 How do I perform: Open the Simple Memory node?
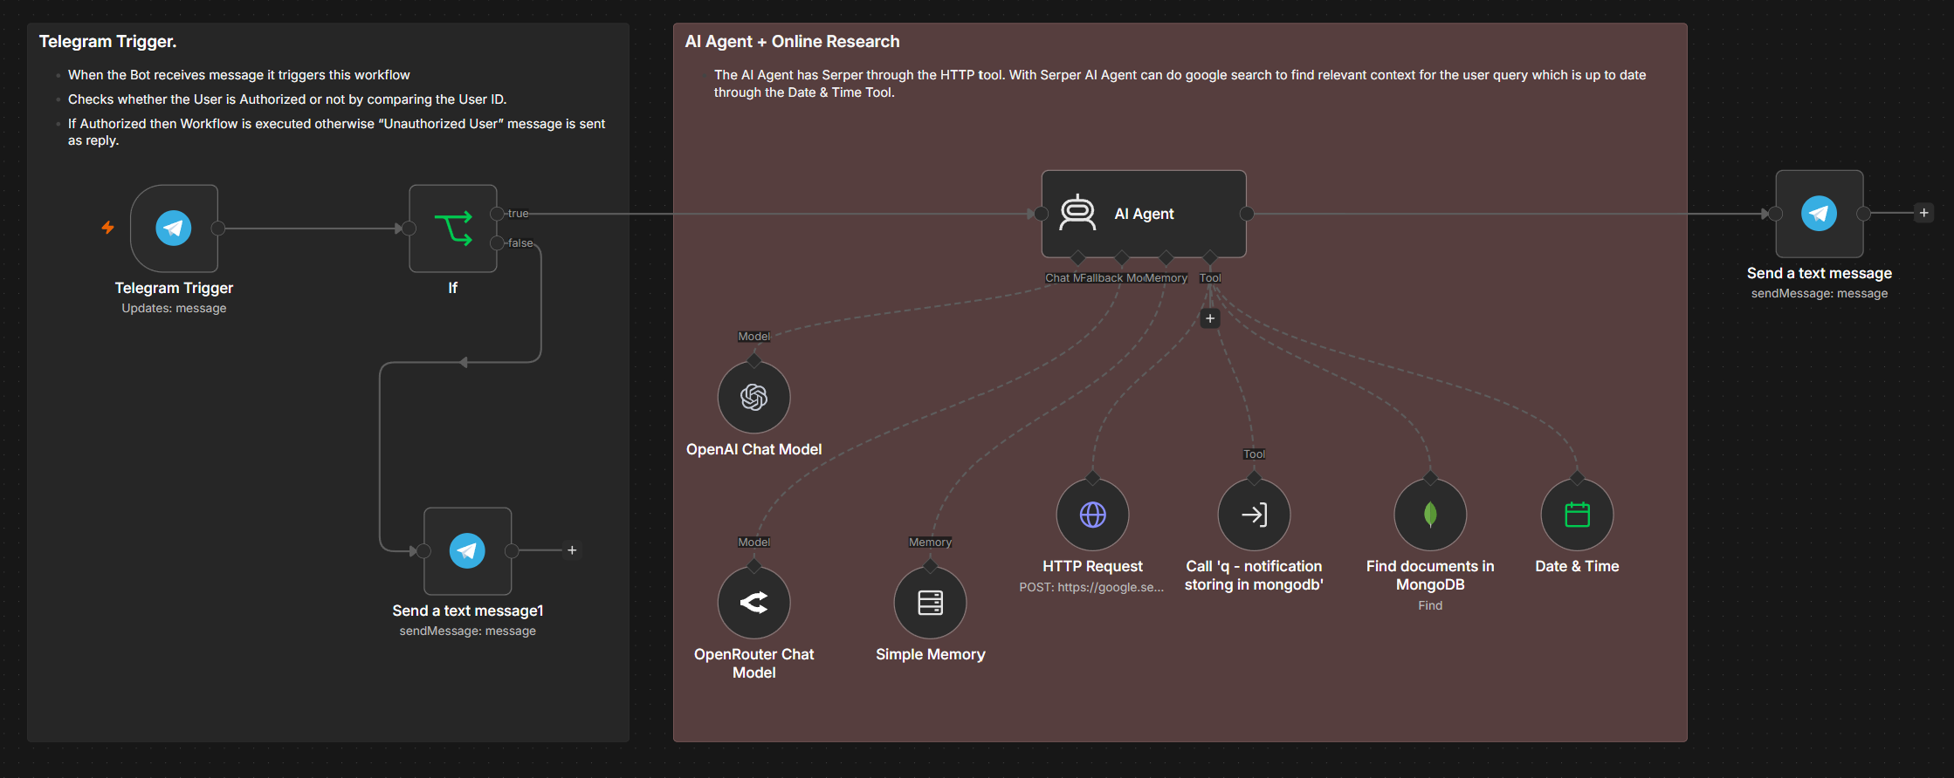(x=931, y=603)
